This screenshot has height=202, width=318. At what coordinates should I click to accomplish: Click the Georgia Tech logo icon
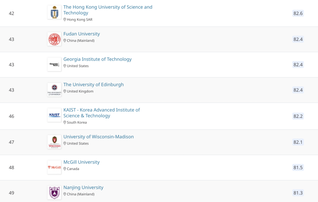tap(54, 64)
